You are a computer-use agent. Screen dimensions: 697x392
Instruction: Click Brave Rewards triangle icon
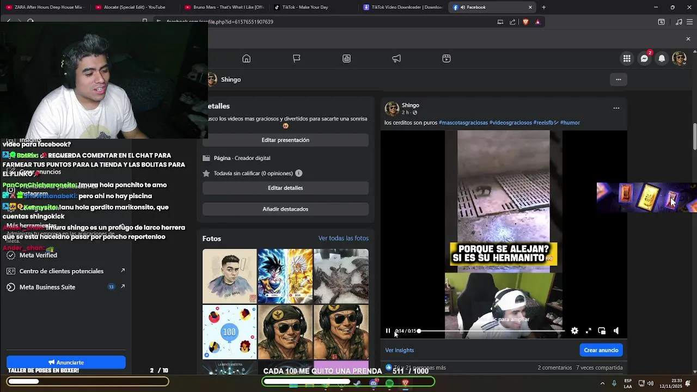537,22
